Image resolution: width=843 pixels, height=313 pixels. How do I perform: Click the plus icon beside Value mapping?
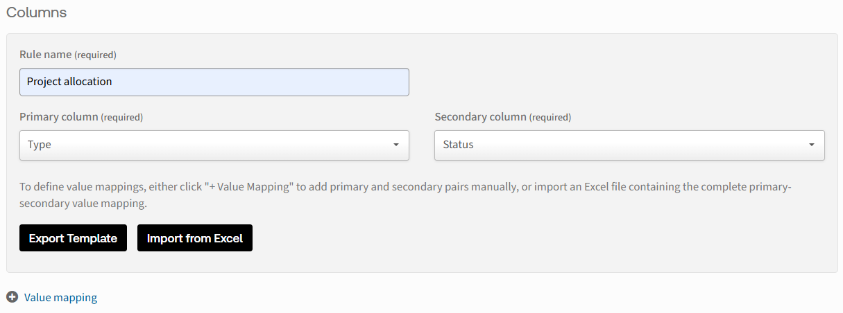[x=12, y=297]
